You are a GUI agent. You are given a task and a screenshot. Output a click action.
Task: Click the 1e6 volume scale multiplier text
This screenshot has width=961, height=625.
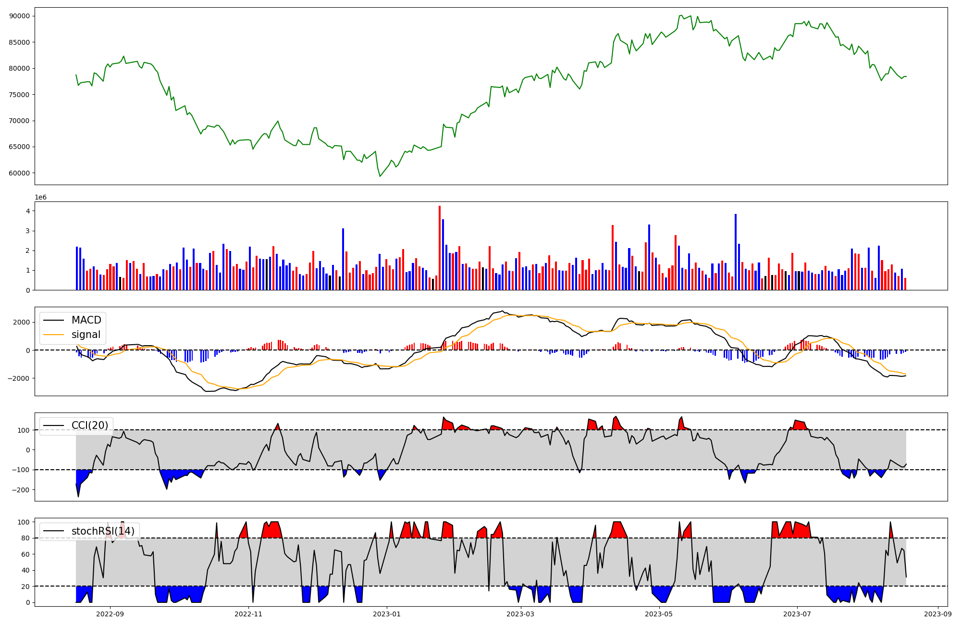click(40, 198)
